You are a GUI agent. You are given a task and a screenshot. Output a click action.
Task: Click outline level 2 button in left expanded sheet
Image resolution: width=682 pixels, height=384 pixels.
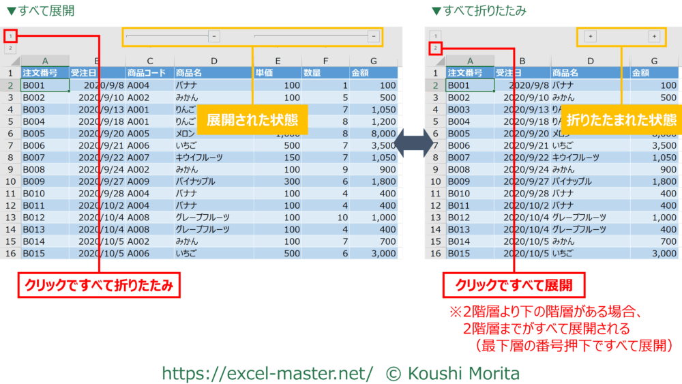(11, 48)
